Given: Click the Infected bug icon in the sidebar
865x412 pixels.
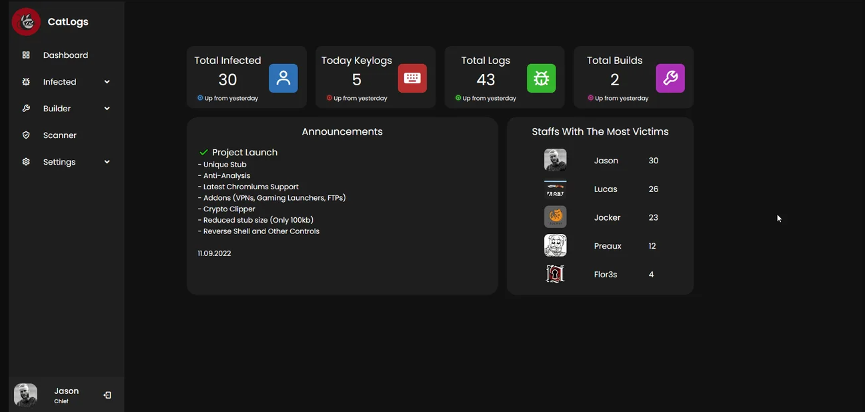Looking at the screenshot, I should tap(26, 82).
